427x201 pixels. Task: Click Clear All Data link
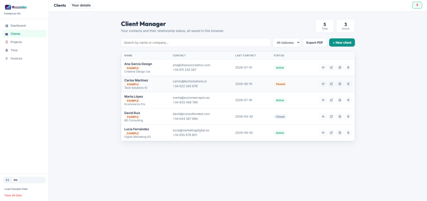click(13, 195)
